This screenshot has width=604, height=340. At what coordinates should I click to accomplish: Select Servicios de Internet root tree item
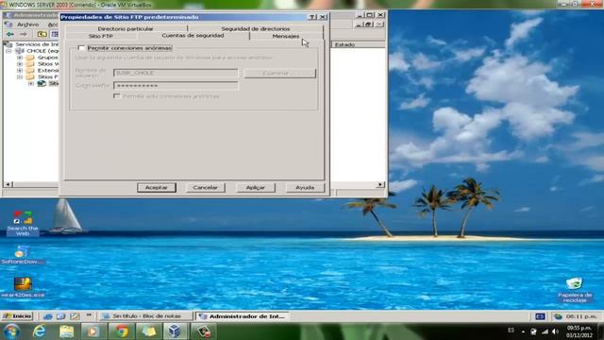pos(37,44)
